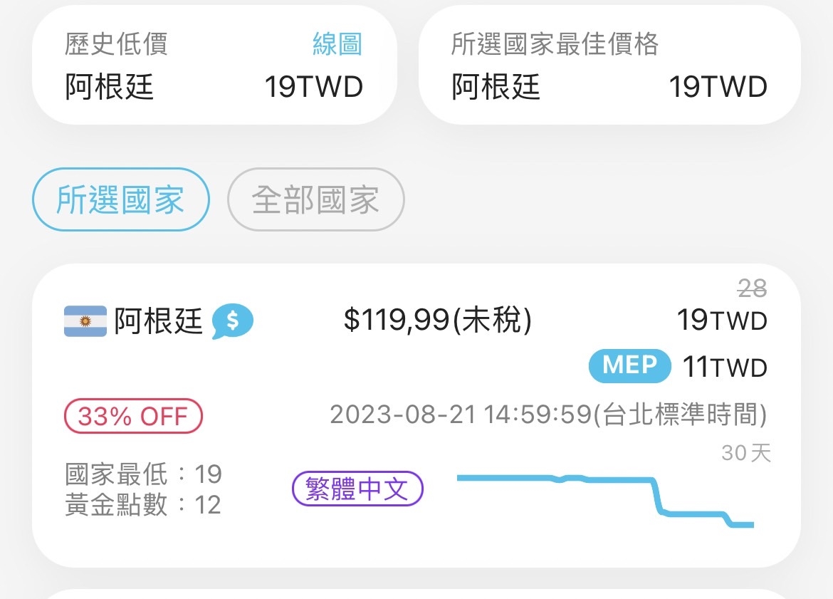The height and width of the screenshot is (599, 833).
Task: Select the 所選國家 filter pill
Action: pyautogui.click(x=120, y=199)
